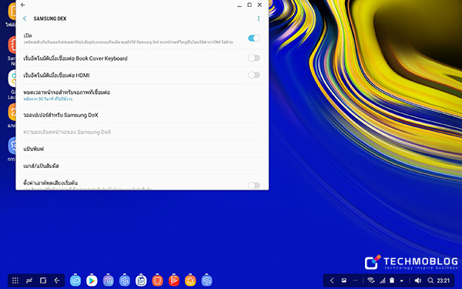Open the red video player taskbar app
The image size is (462, 289).
pos(174,281)
